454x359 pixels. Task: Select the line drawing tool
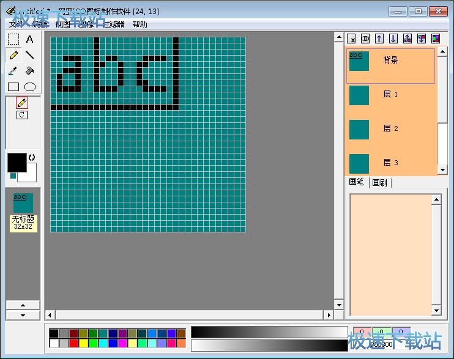pos(29,55)
